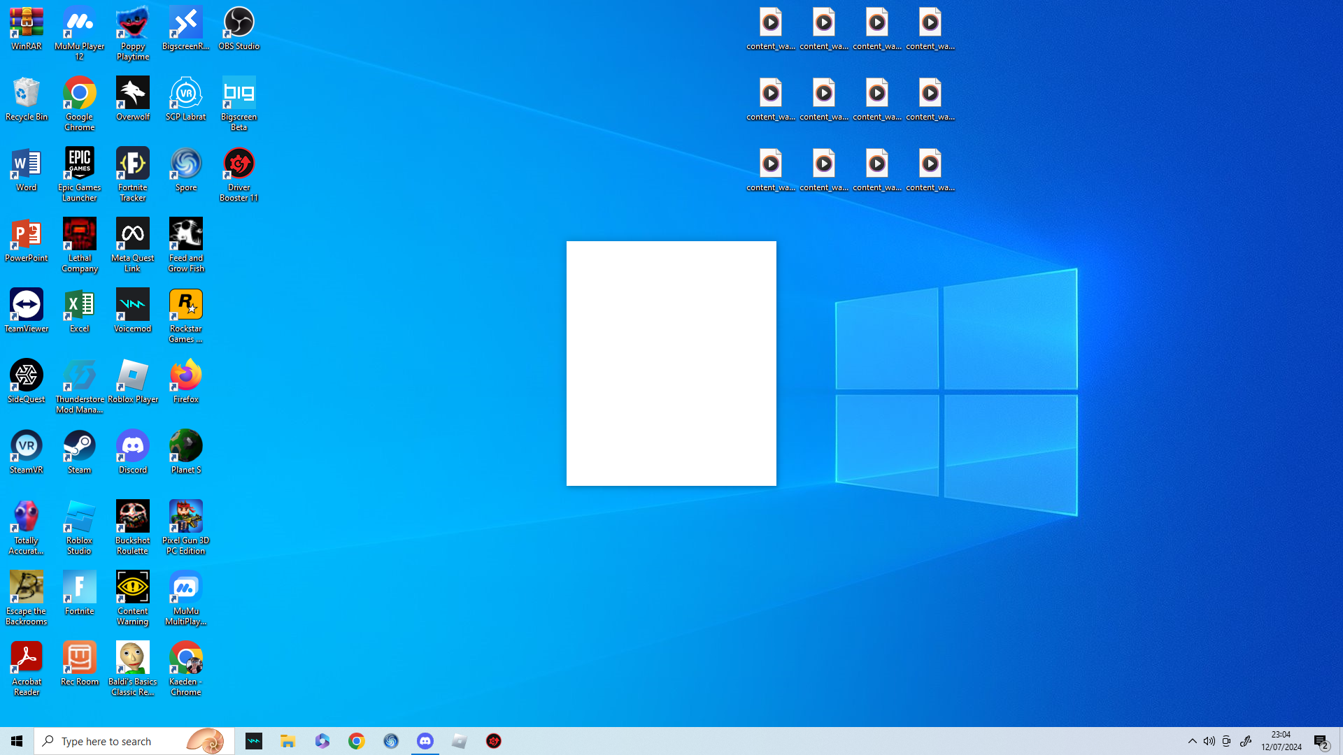1343x755 pixels.
Task: Select the Epic Games Launcher icon
Action: pyautogui.click(x=79, y=174)
